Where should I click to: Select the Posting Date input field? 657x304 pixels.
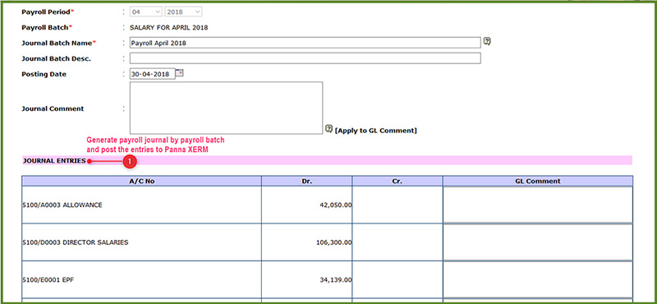tap(153, 74)
